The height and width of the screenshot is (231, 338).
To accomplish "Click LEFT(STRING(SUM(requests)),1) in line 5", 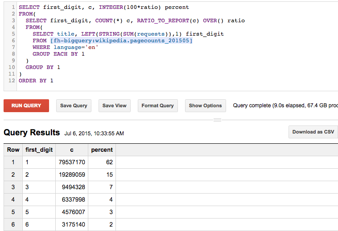I will click(x=132, y=34).
